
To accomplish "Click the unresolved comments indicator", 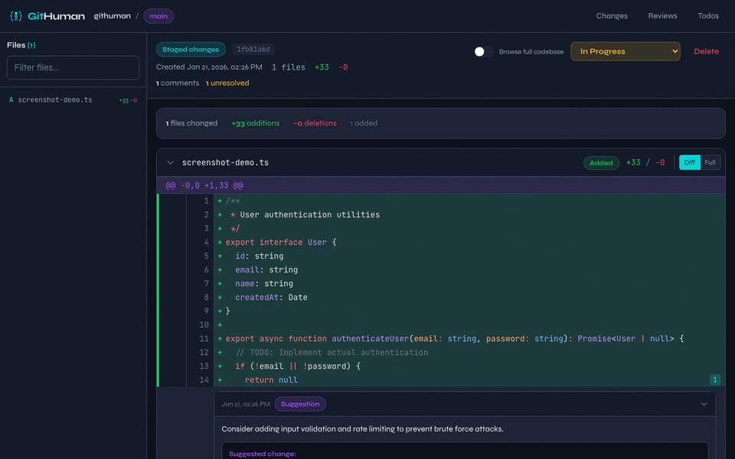I will point(227,83).
